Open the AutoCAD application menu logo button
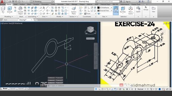This screenshot has height=96, width=172. coord(2,2)
